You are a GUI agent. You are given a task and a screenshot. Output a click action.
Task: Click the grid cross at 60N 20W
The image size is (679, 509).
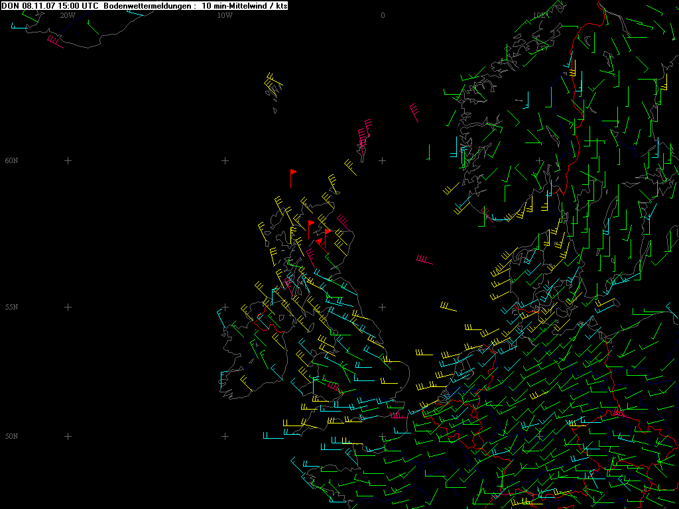[67, 160]
